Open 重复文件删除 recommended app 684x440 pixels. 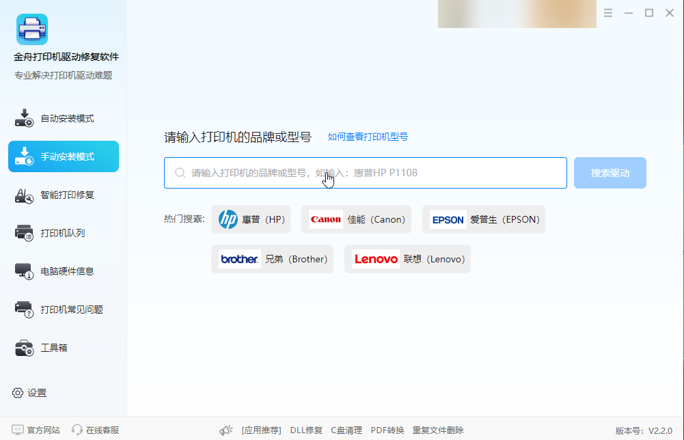coord(438,430)
